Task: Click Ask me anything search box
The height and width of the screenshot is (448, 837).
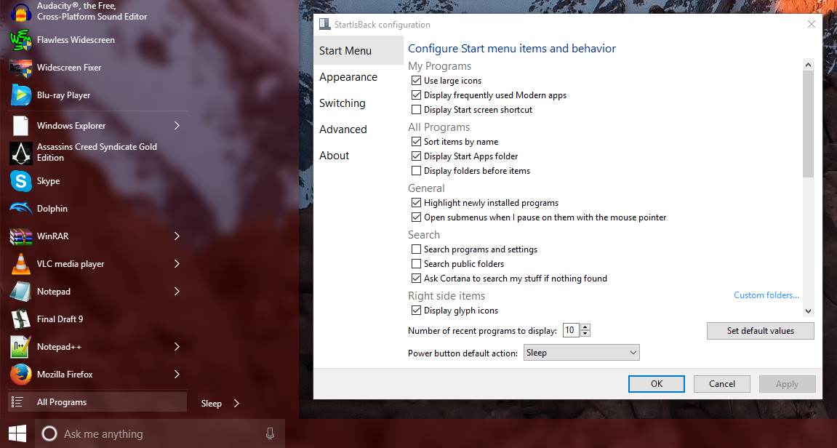Action: [160, 433]
